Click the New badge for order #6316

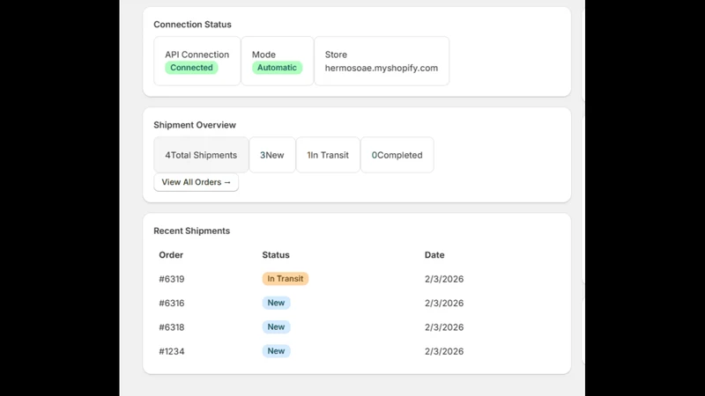click(276, 303)
